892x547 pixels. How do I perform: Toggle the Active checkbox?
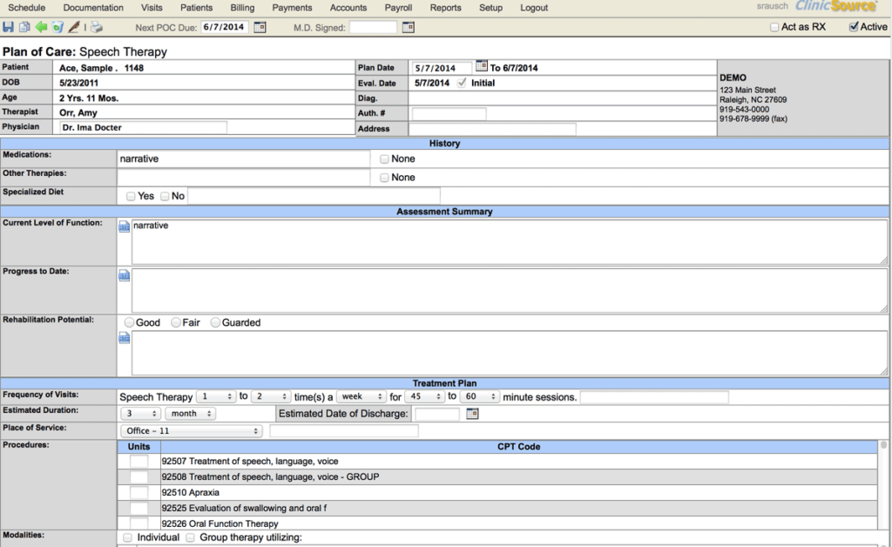coord(854,27)
